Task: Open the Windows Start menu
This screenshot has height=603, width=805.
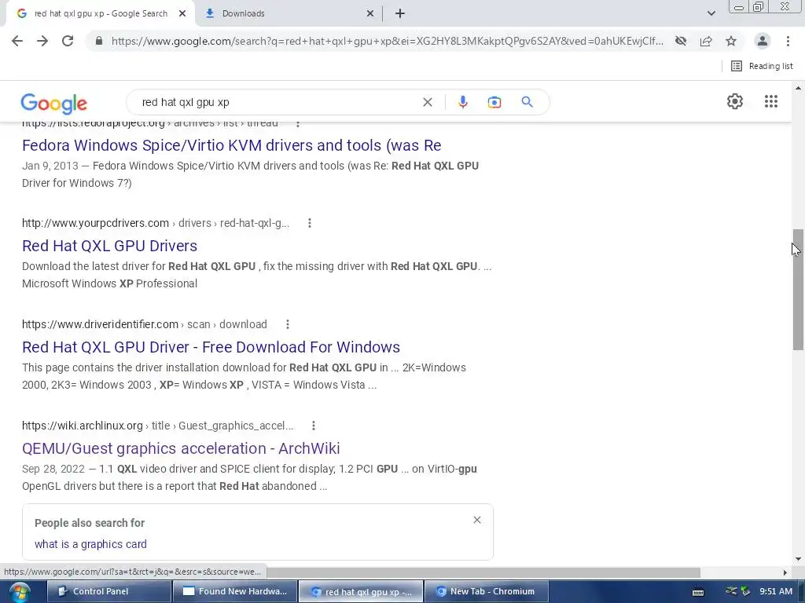Action: [x=19, y=592]
